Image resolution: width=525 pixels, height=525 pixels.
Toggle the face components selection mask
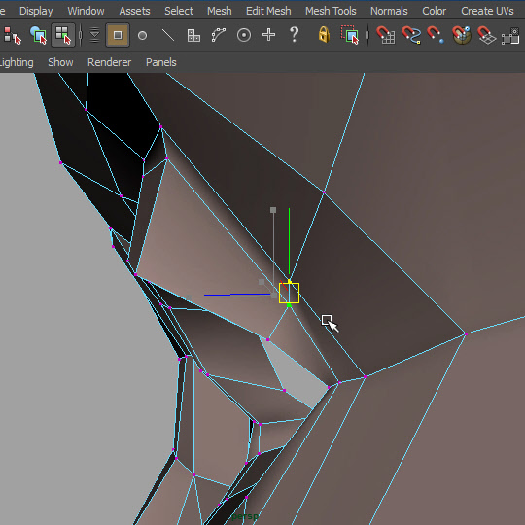(193, 35)
